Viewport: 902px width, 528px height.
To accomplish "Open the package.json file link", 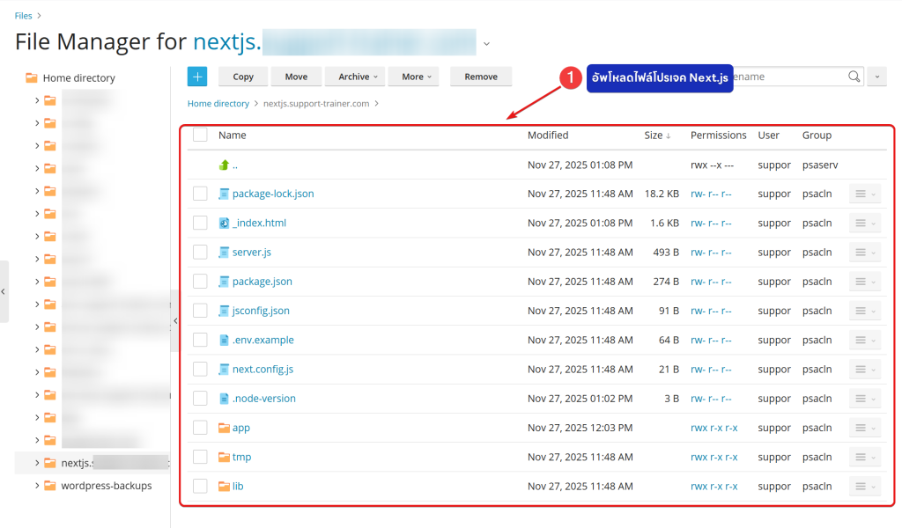I will 262,282.
